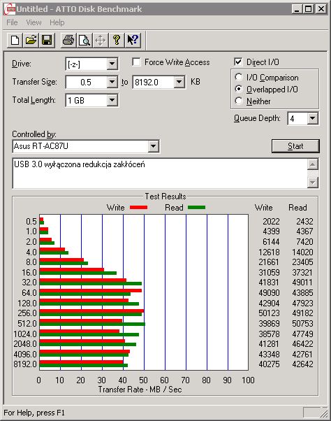The image size is (331, 421).
Task: Click the Read value 42642 for 8192.0
Action: click(x=302, y=364)
